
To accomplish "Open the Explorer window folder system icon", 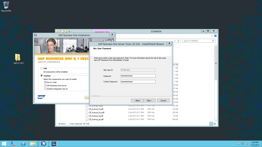I will 58,31.
